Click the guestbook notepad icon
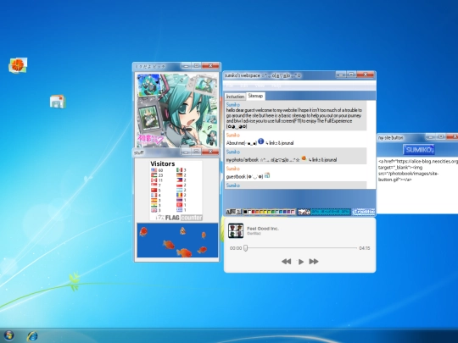Screen dimensions: 458x343 point(267,175)
